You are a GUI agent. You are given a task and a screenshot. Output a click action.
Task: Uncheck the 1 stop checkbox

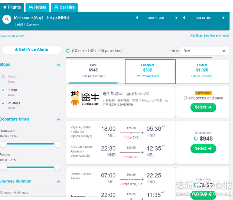[3, 90]
